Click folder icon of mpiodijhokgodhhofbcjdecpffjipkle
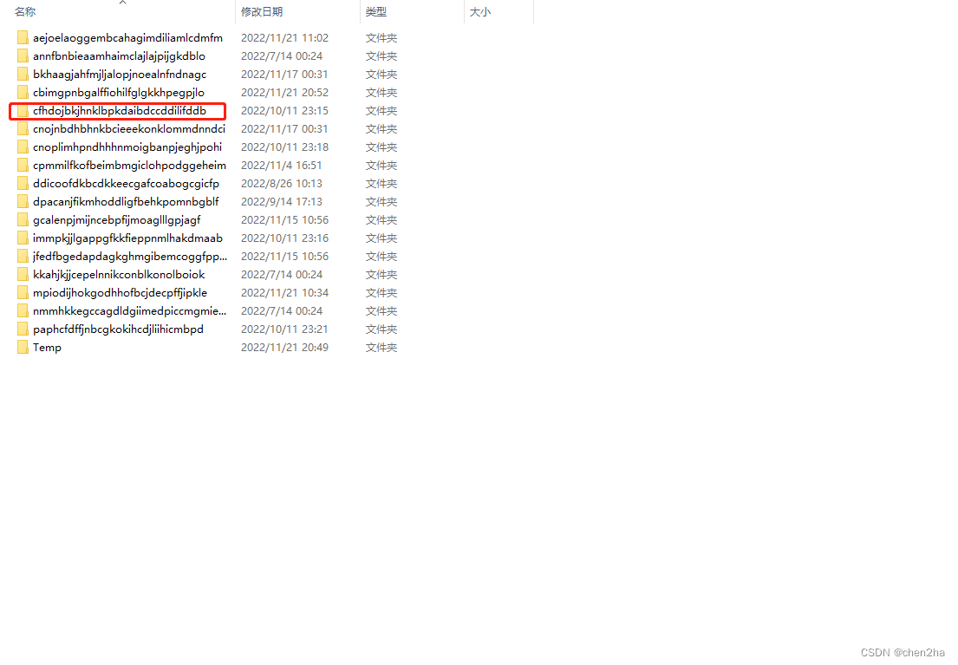 (23, 293)
